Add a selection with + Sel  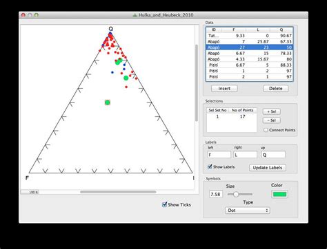pos(272,111)
